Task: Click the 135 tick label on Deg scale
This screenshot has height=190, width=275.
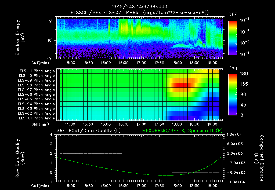Action: pyautogui.click(x=244, y=84)
